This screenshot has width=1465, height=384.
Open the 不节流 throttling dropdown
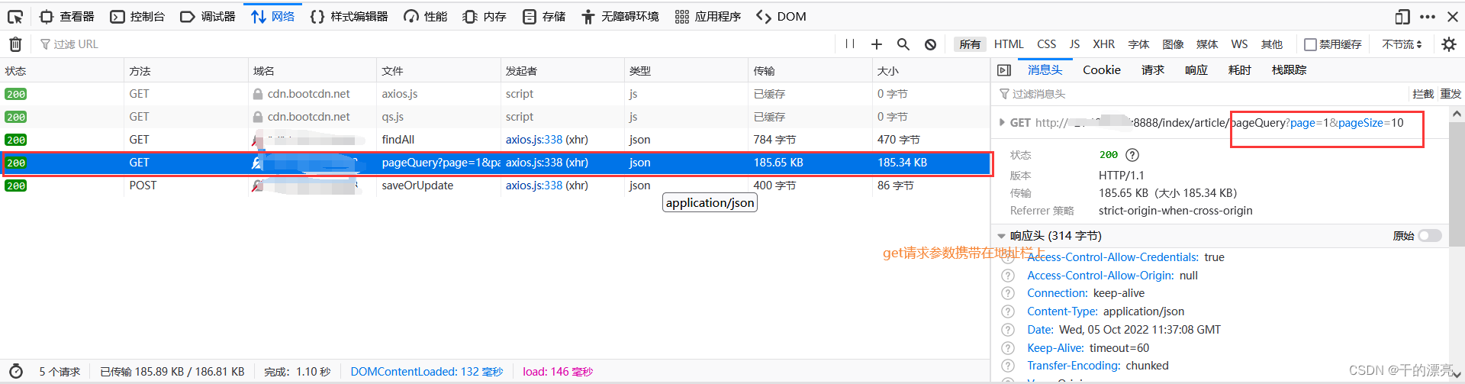coord(1402,44)
